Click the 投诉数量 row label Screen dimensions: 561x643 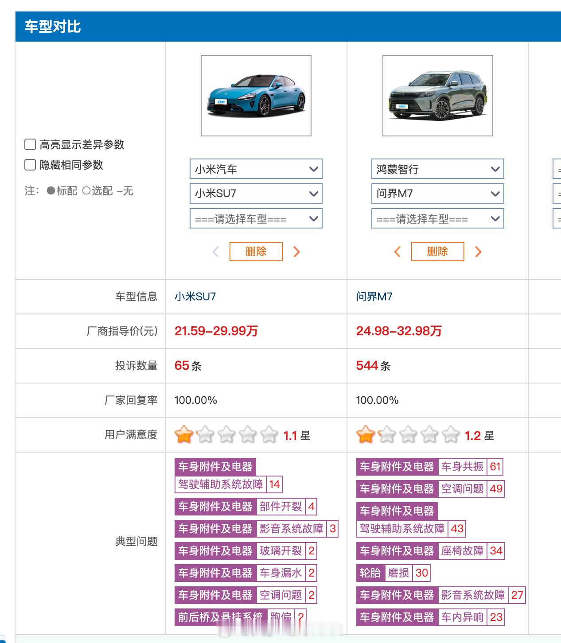tap(136, 365)
